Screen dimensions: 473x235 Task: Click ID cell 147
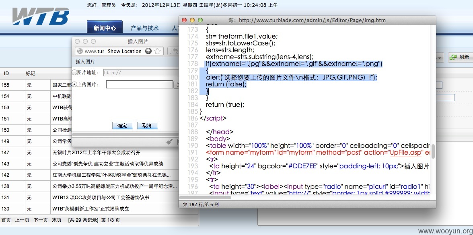tap(6, 153)
